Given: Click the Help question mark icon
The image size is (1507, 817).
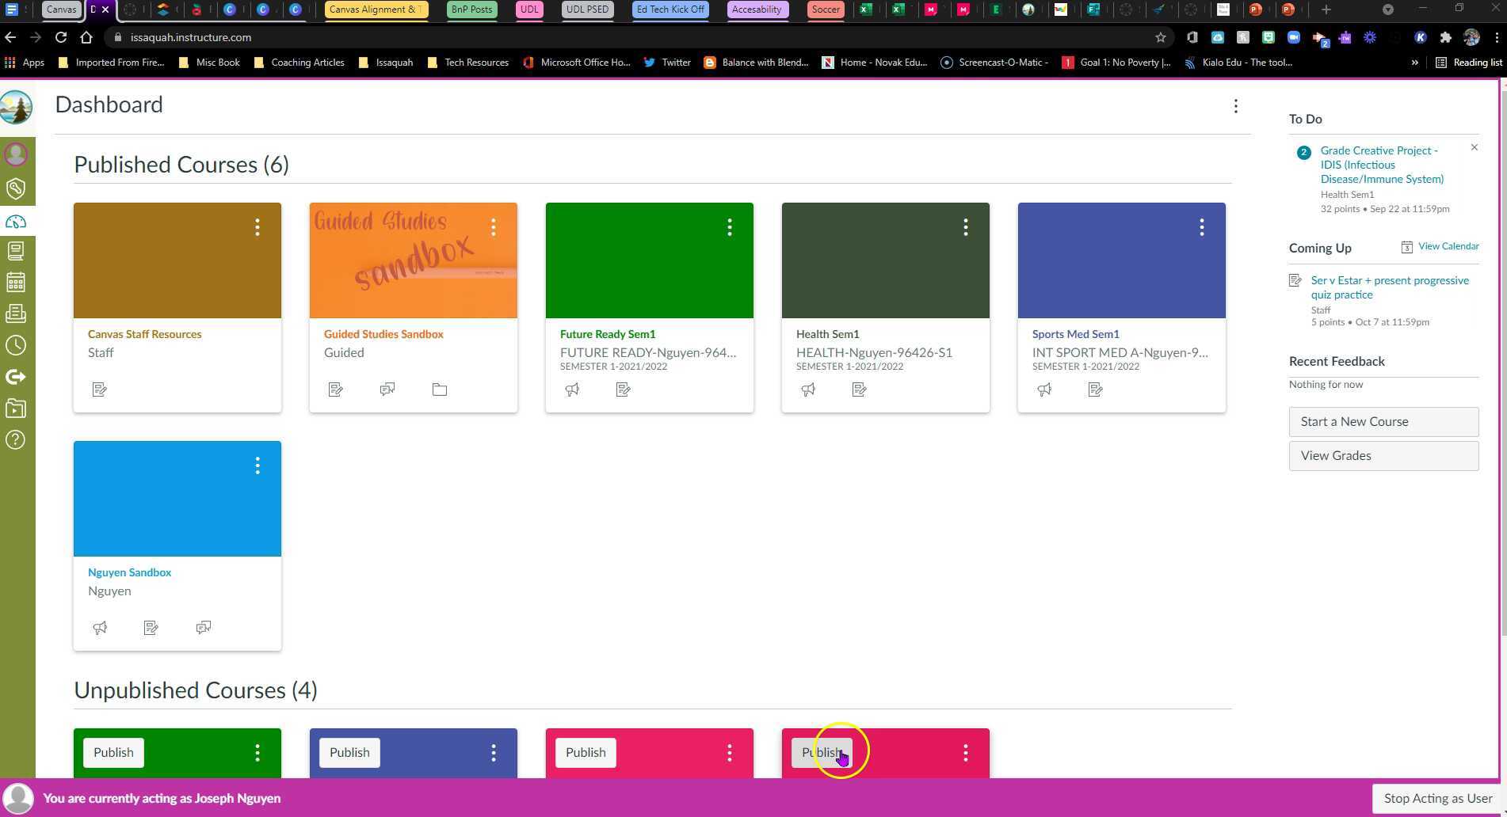Looking at the screenshot, I should pos(16,440).
